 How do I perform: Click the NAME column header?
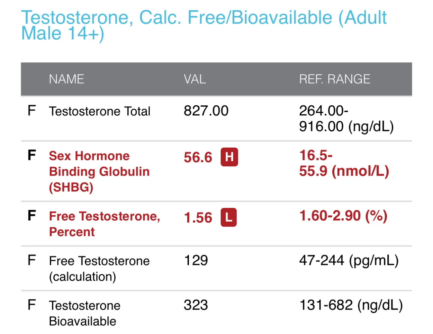tap(66, 79)
